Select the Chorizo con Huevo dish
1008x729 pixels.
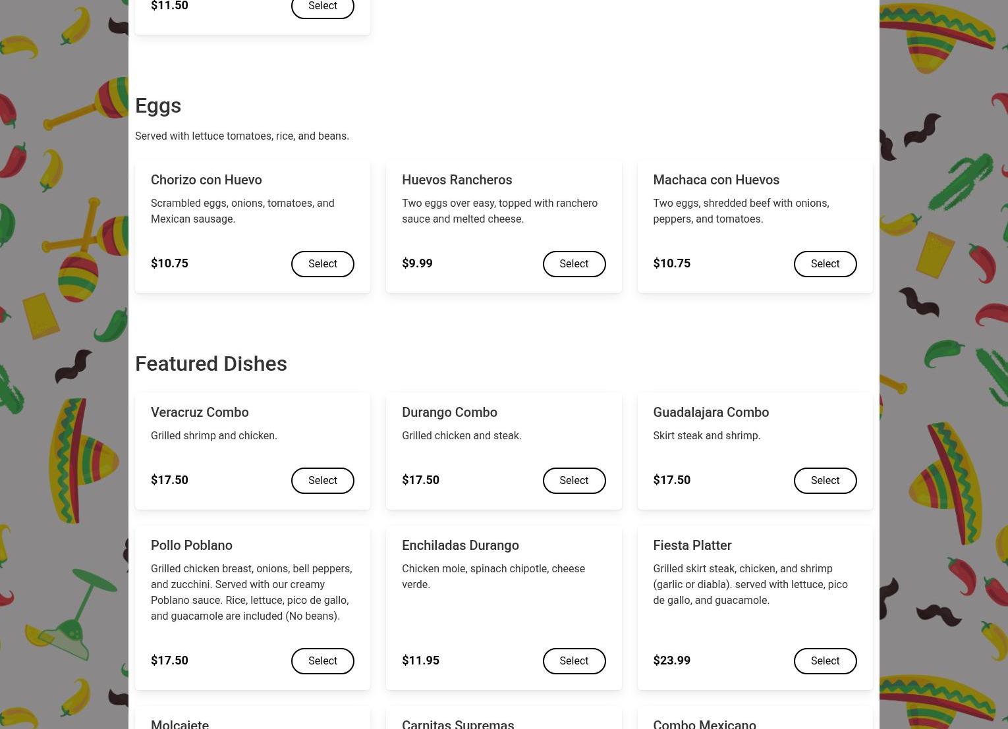tap(323, 264)
